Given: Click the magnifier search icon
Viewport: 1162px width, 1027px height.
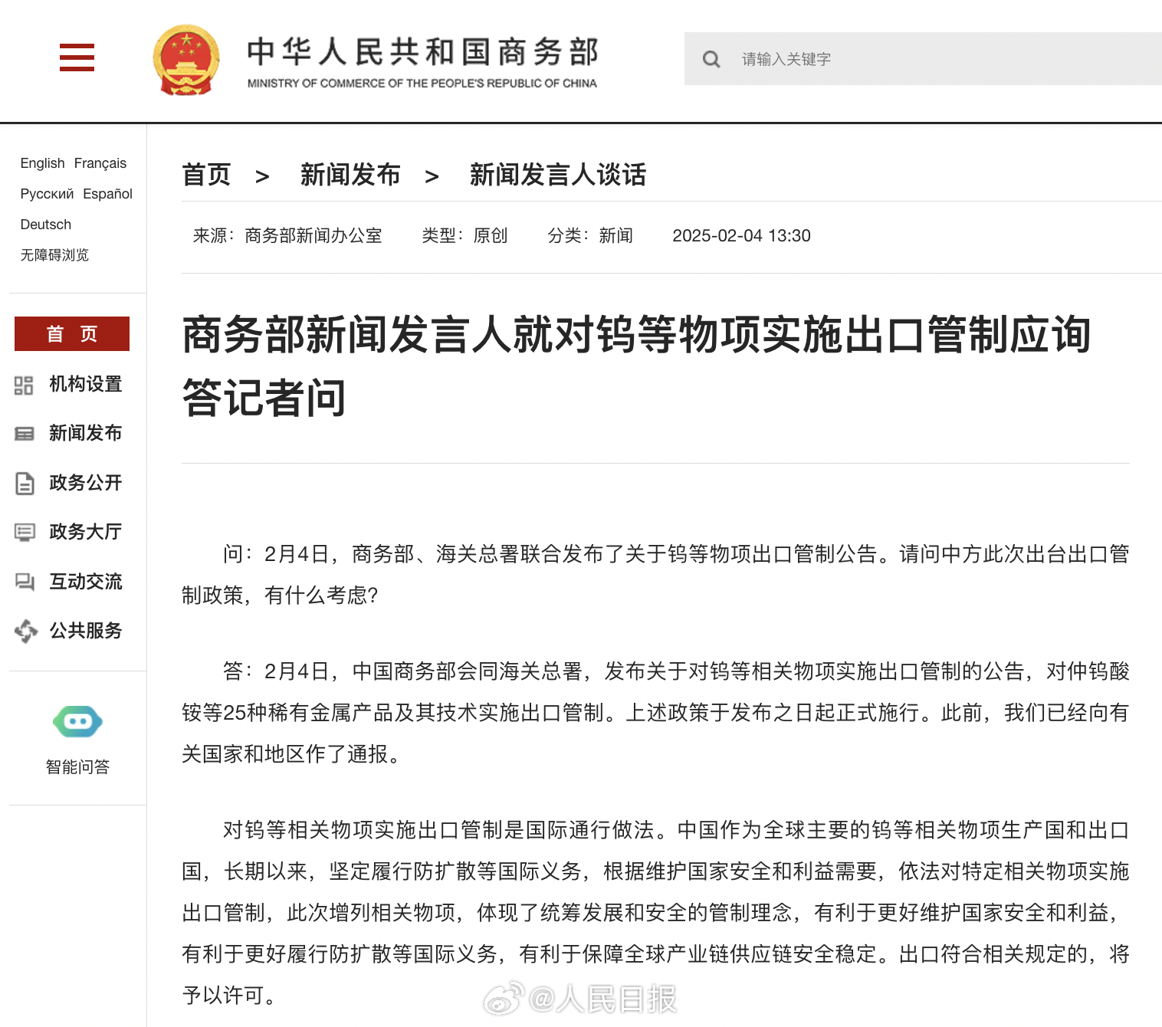Looking at the screenshot, I should click(x=711, y=59).
